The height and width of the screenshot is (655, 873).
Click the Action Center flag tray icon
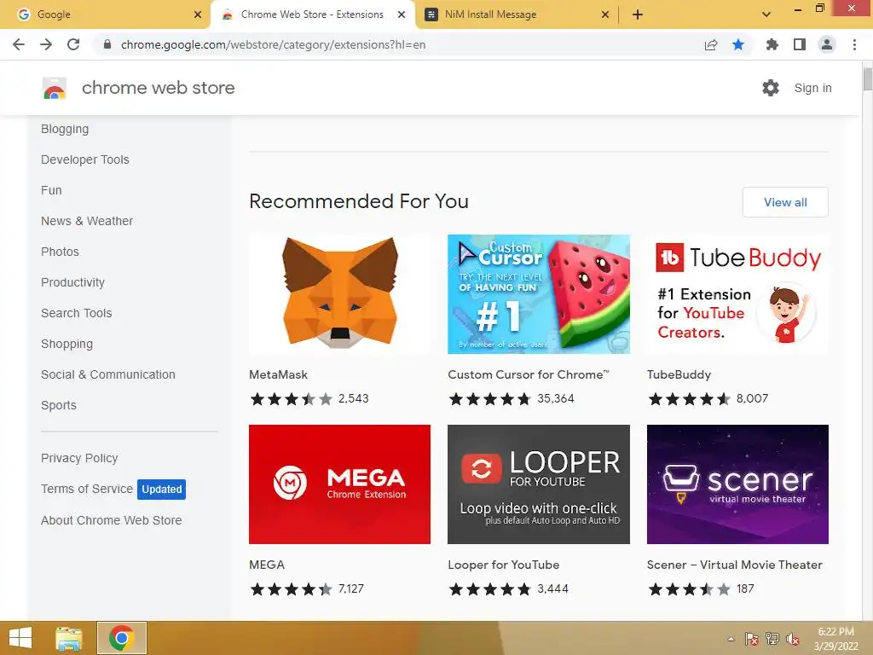[751, 639]
